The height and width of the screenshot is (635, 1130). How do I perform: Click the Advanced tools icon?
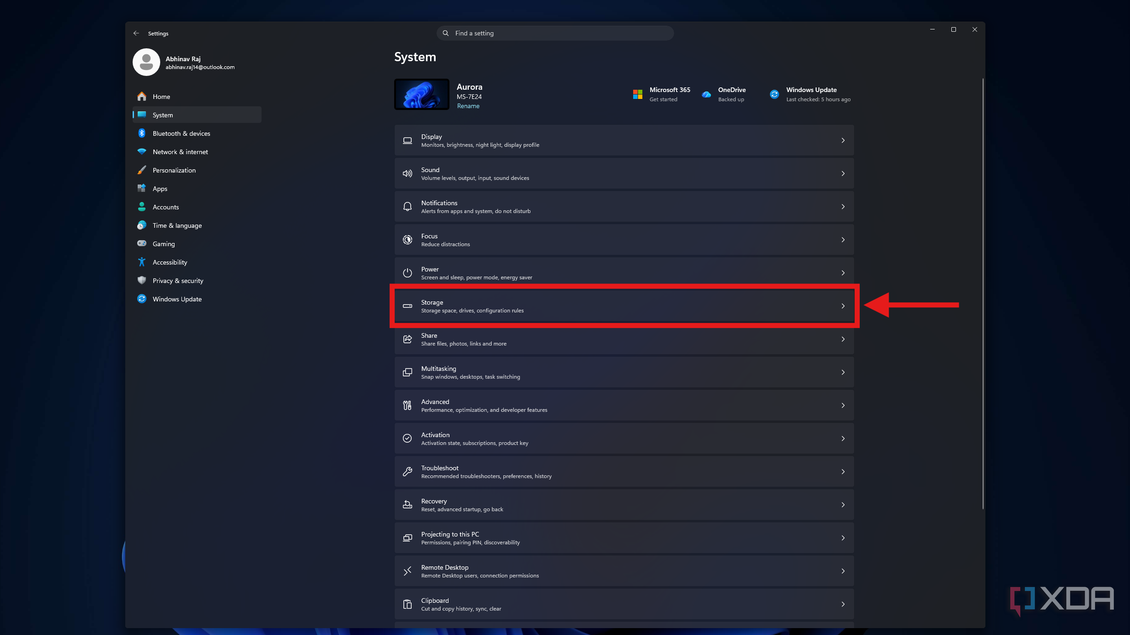(408, 405)
